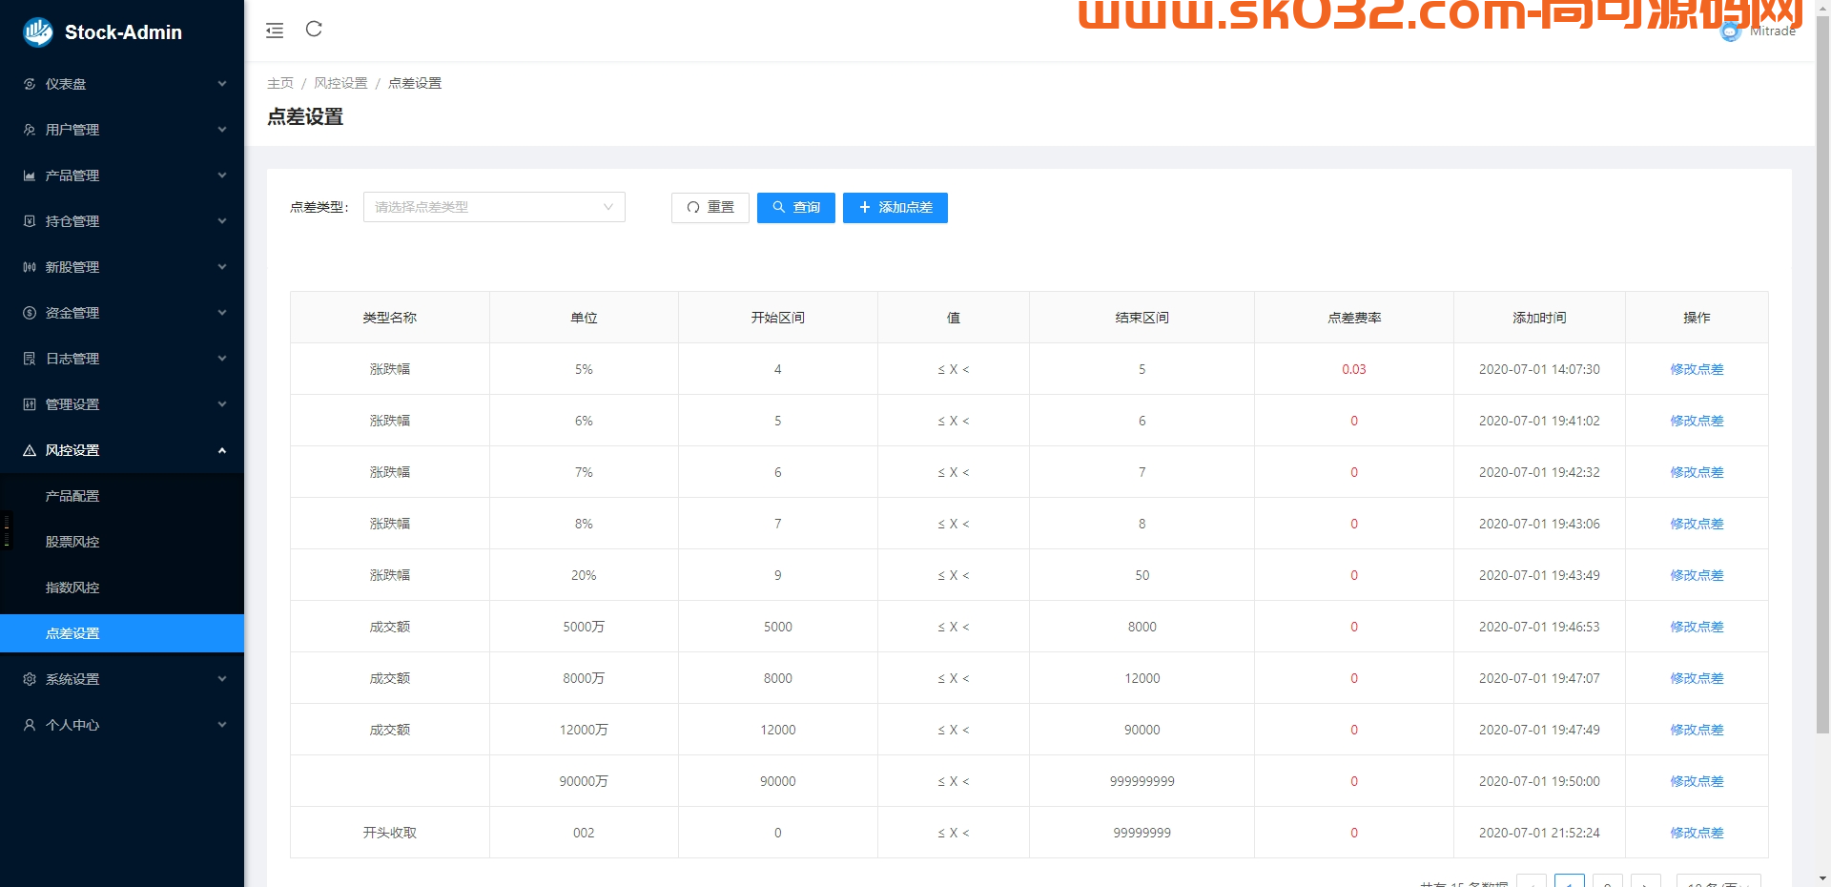Click the 重置 reset button
This screenshot has width=1831, height=887.
pos(710,208)
